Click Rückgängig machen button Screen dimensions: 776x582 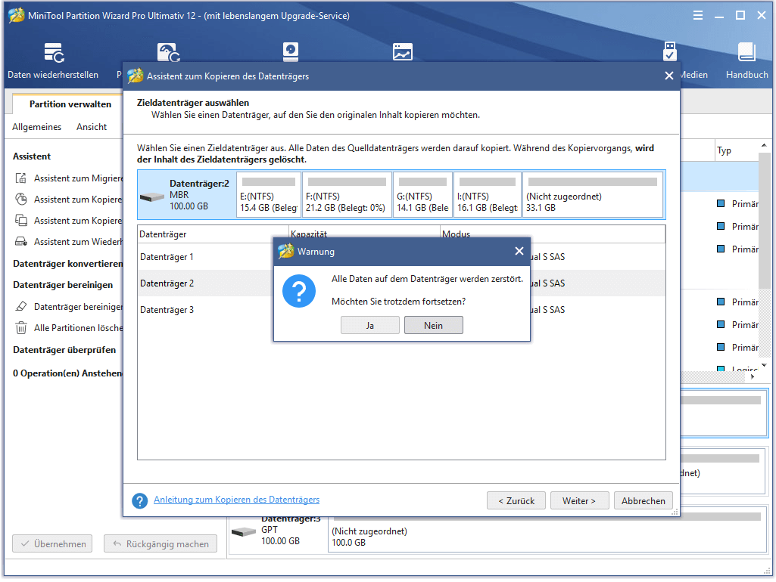click(160, 544)
